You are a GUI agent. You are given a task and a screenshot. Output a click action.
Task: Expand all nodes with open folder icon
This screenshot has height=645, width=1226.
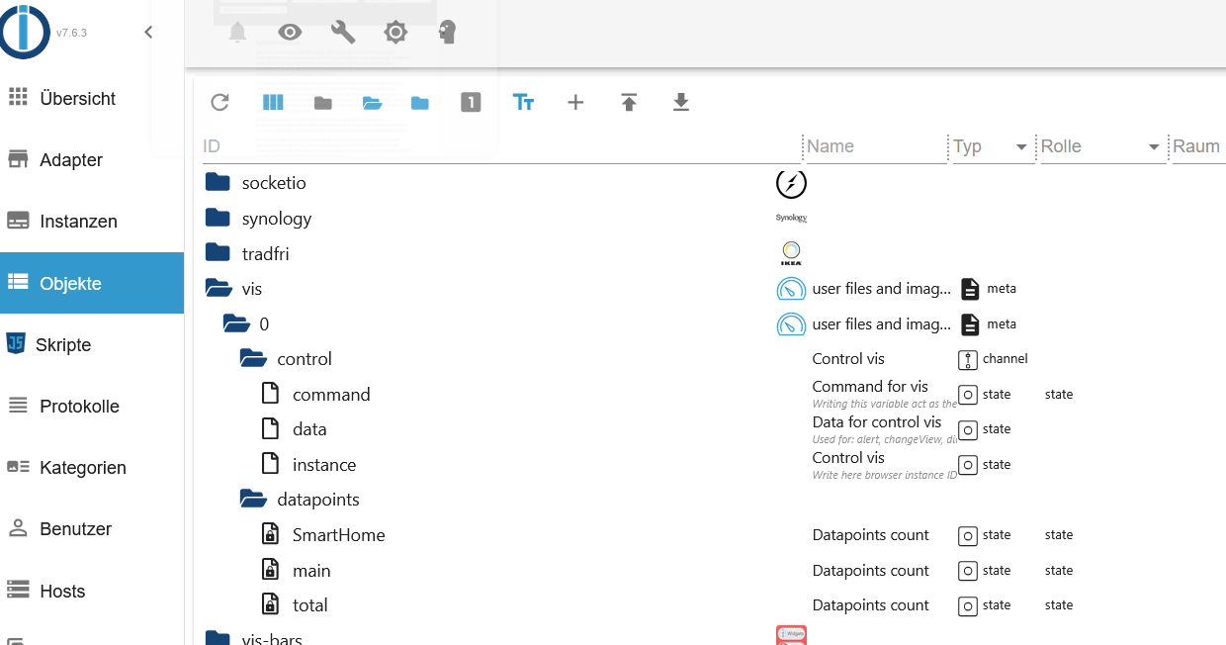coord(372,103)
